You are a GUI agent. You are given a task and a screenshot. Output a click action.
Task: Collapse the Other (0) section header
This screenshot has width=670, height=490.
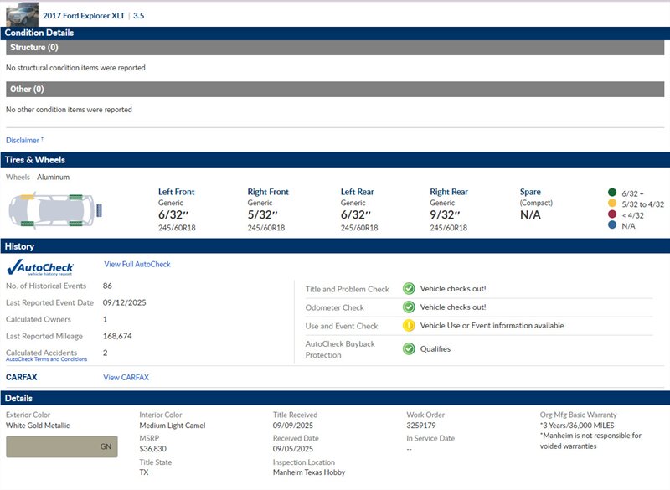(335, 89)
